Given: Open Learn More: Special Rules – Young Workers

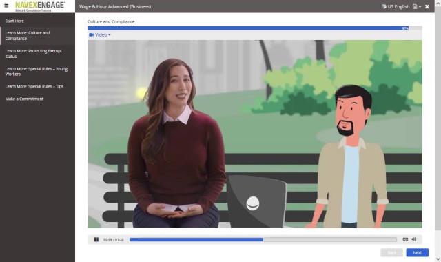Looking at the screenshot, I should pos(37,72).
